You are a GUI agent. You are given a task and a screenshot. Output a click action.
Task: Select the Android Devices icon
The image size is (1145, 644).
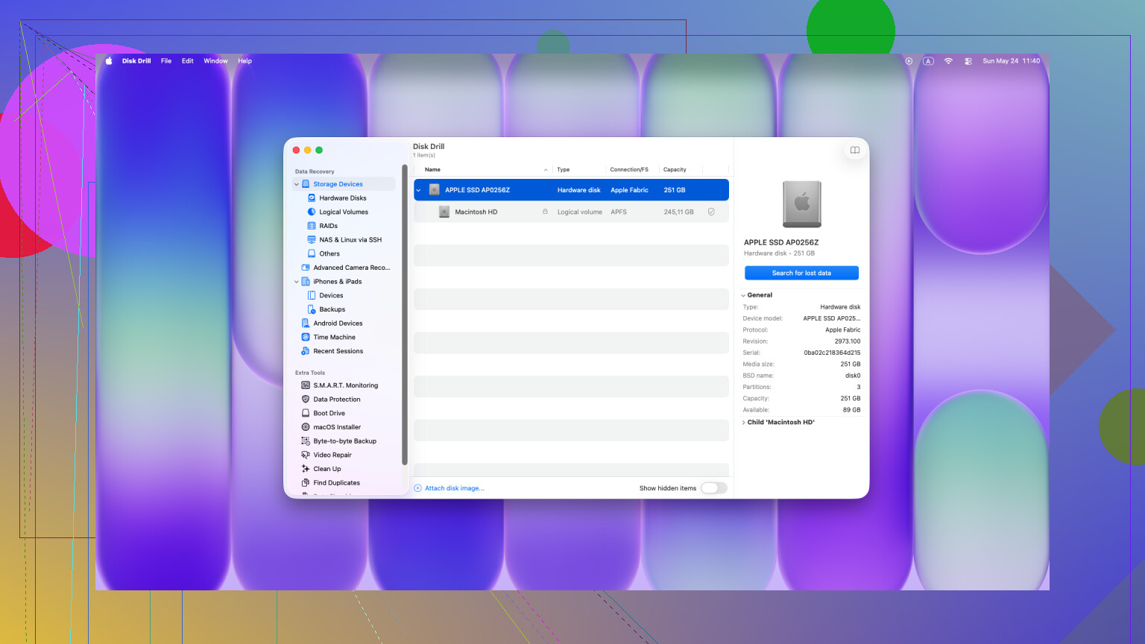tap(306, 323)
